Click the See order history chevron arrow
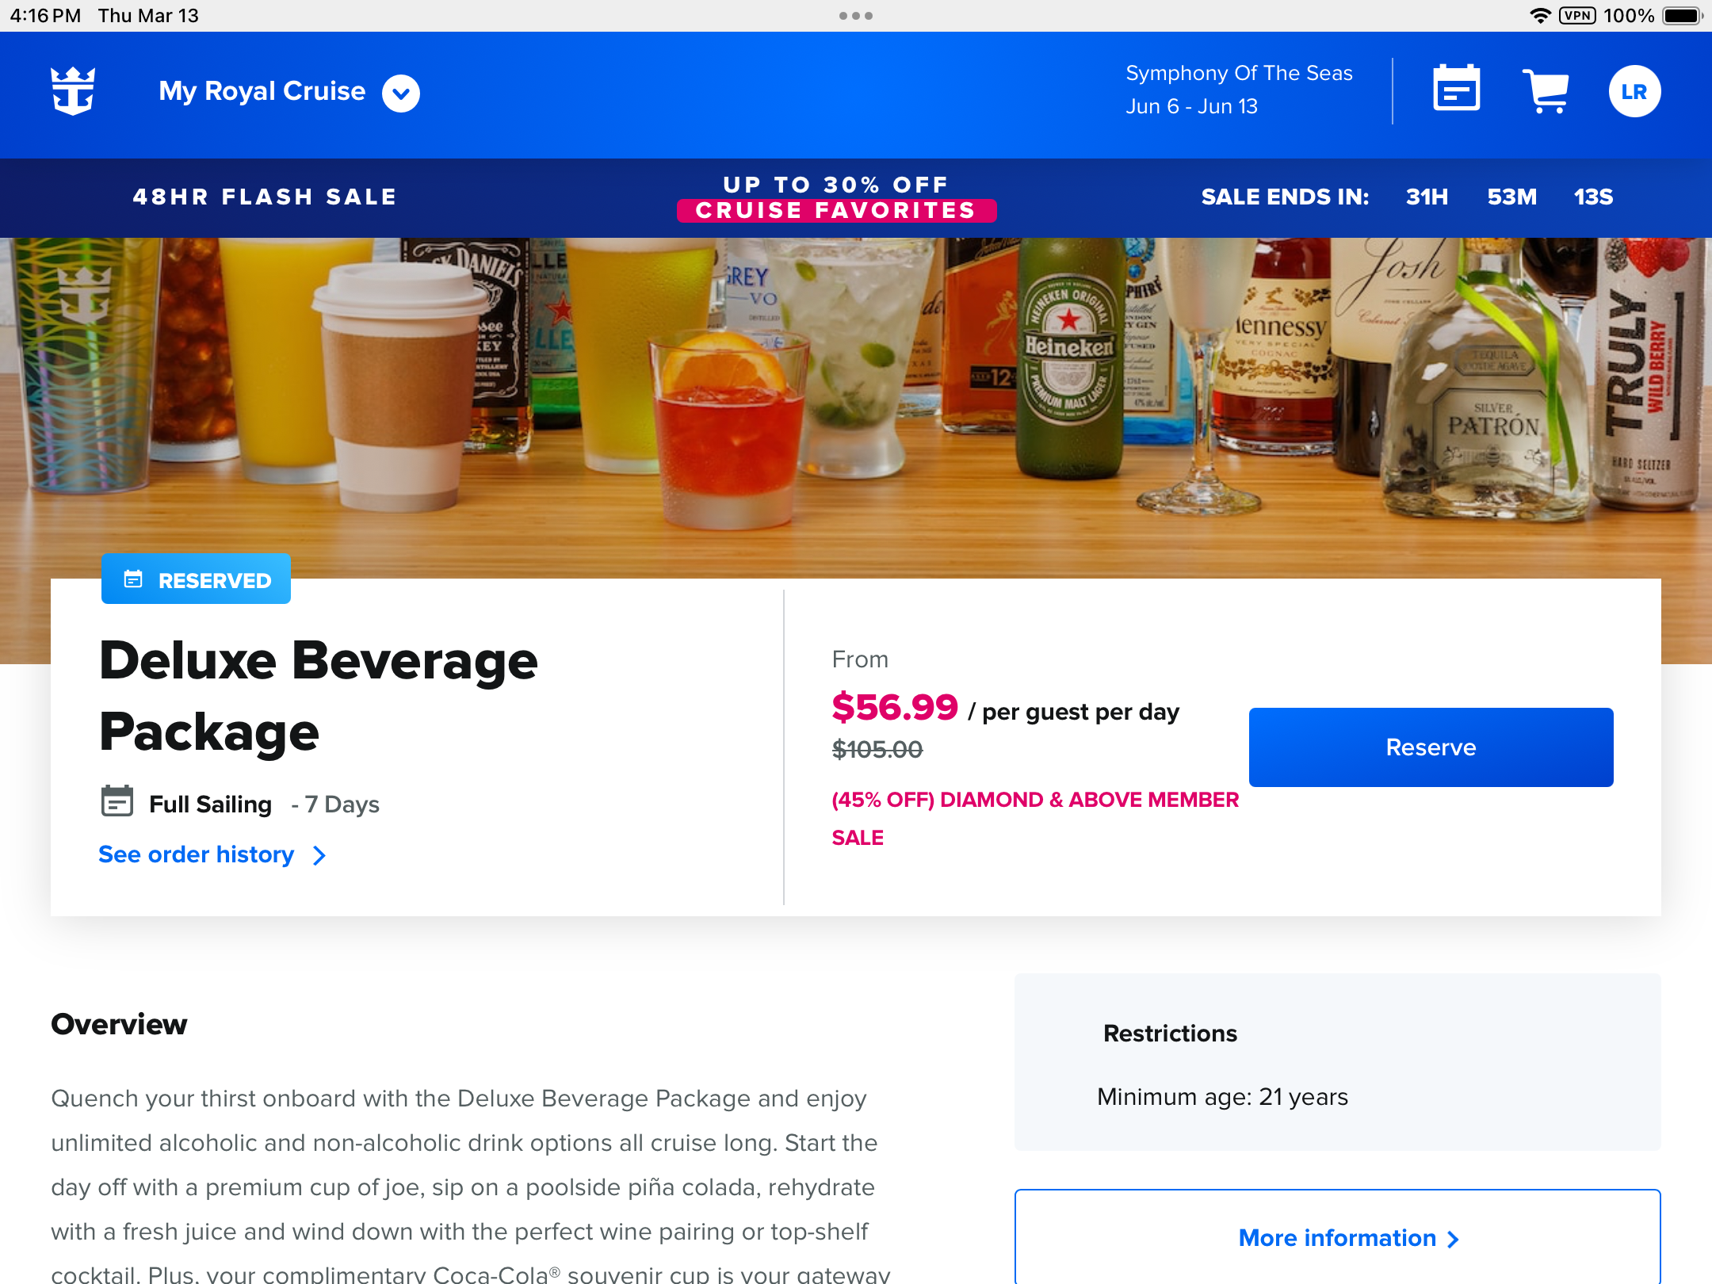Viewport: 1712px width, 1284px height. click(x=319, y=855)
